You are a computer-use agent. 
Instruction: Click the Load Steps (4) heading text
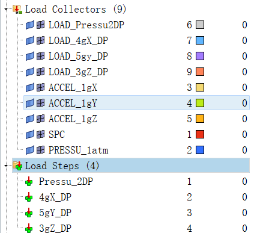pyautogui.click(x=62, y=166)
